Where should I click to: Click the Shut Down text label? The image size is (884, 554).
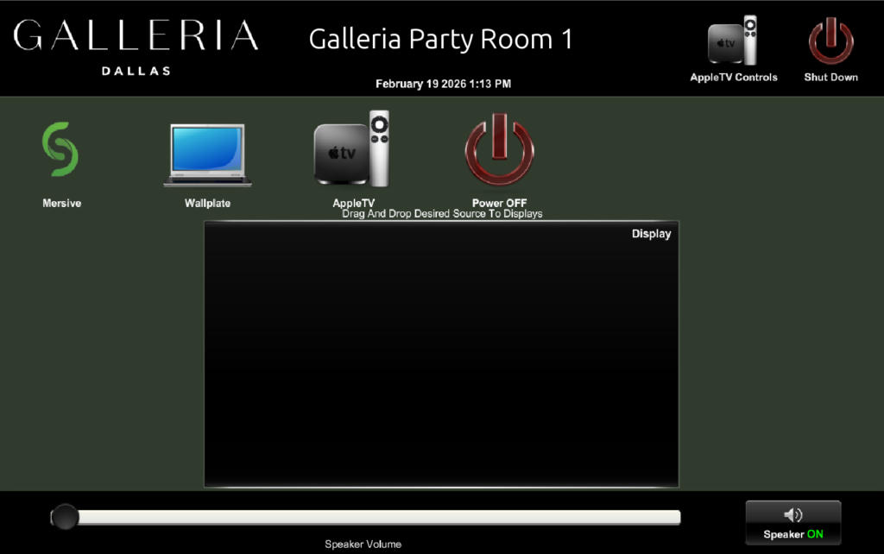830,78
